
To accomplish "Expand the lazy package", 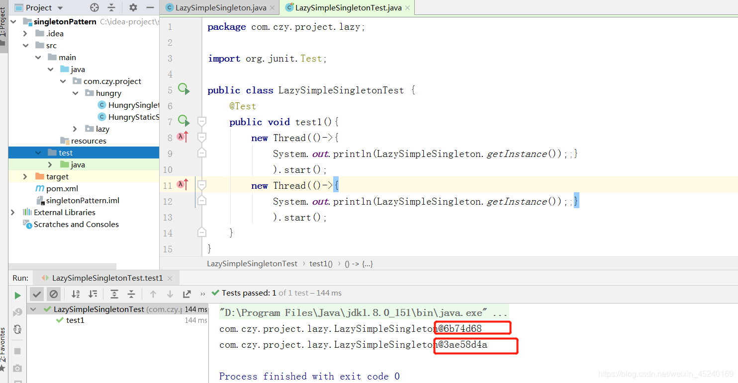I will 75,129.
